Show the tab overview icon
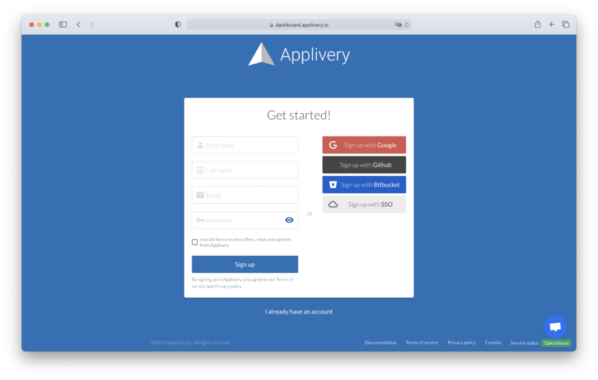The width and height of the screenshot is (598, 380). pyautogui.click(x=565, y=25)
